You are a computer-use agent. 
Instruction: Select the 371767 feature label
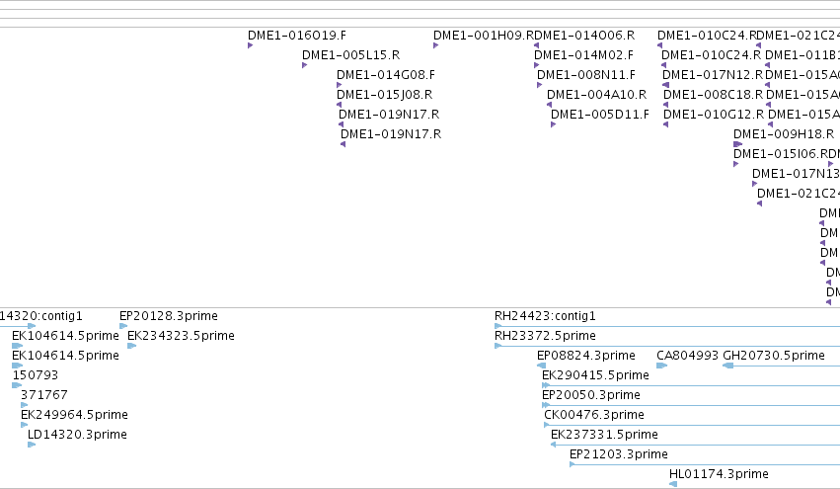point(44,395)
